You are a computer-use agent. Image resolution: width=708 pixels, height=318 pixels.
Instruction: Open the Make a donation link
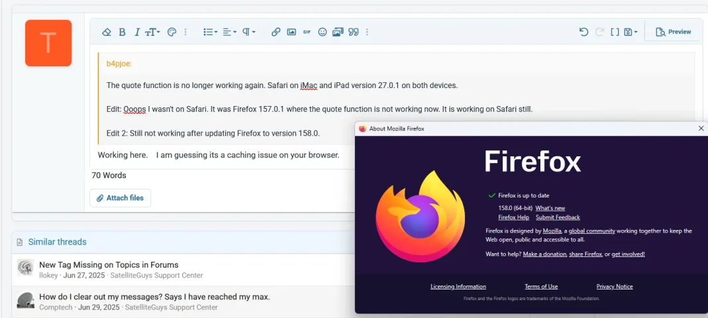[544, 254]
